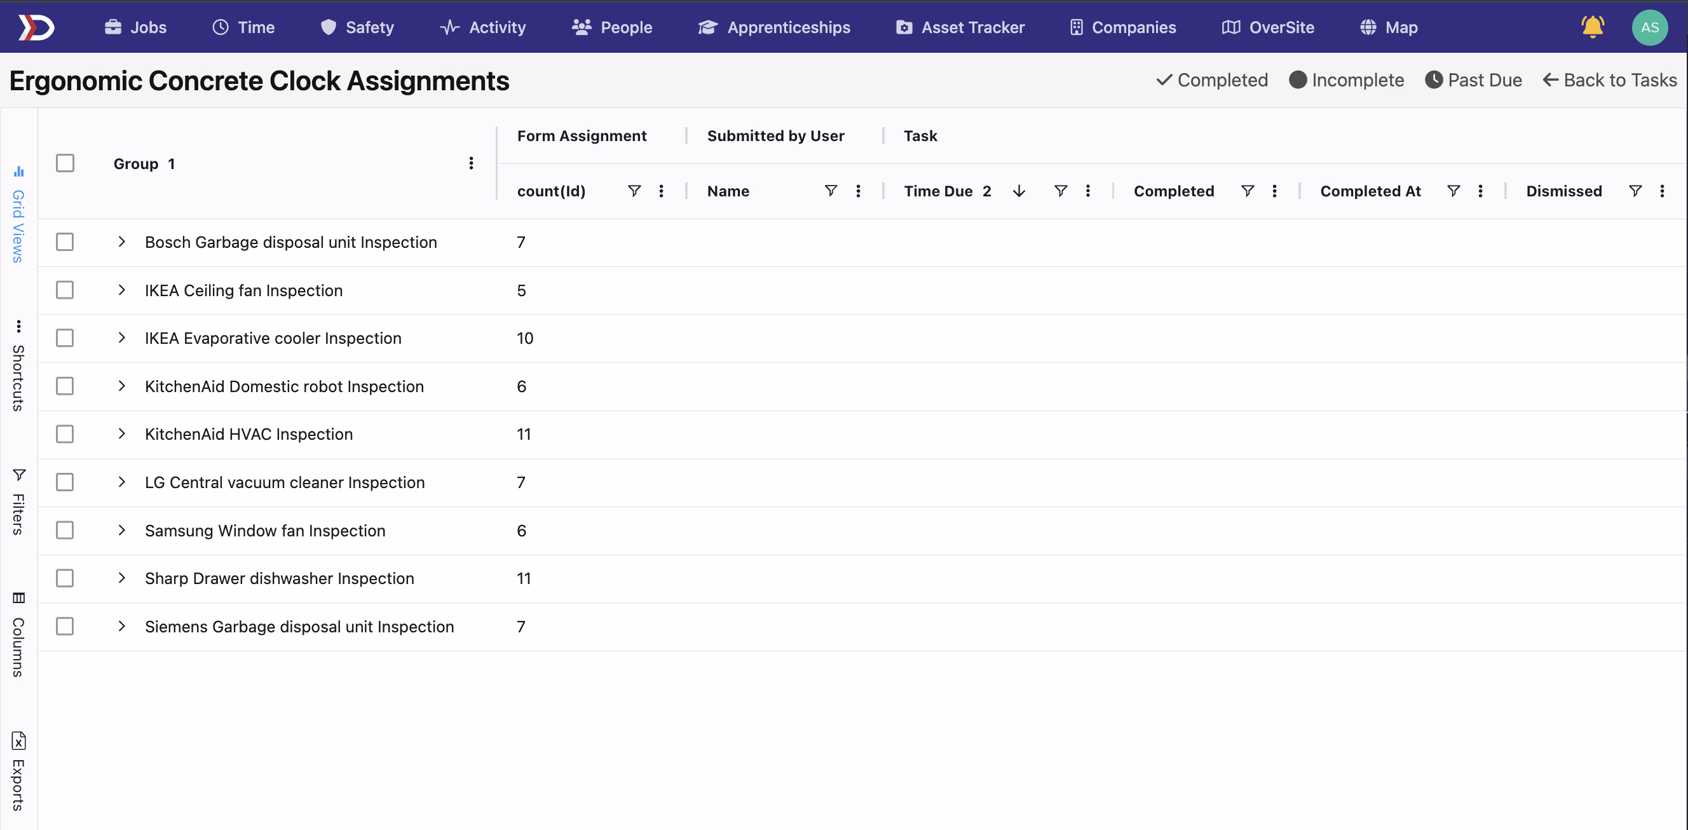Viewport: 1688px width, 830px height.
Task: Open filter for count(Id) column
Action: pos(634,191)
